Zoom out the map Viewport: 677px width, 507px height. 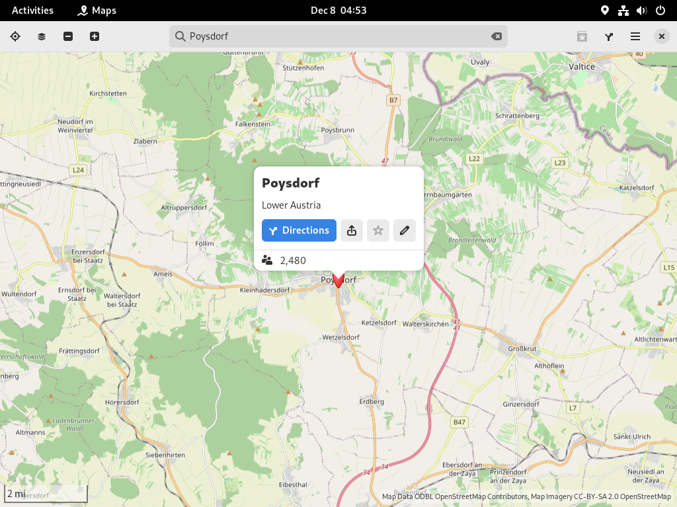pyautogui.click(x=68, y=37)
